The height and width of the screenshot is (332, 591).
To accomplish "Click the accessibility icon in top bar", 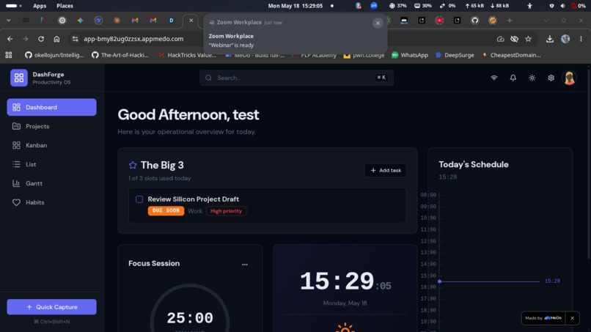I will pos(529,6).
